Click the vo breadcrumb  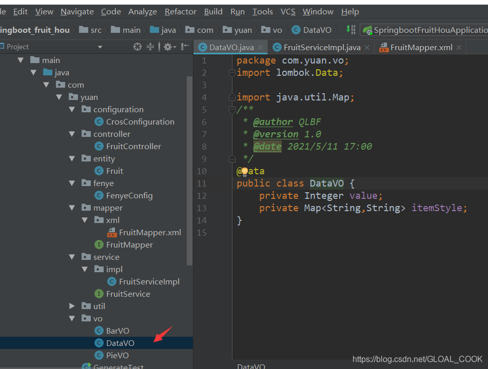[x=271, y=30]
